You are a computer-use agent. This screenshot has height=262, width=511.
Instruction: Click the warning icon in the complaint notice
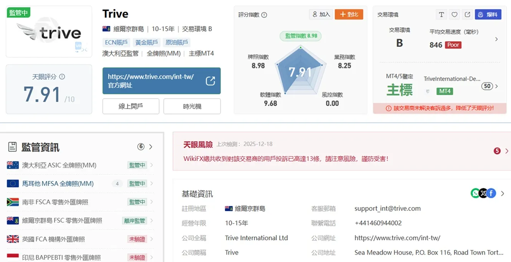[389, 108]
